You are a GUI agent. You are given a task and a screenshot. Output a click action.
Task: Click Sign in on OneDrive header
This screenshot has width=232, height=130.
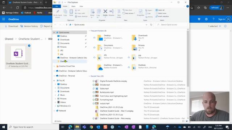point(221,19)
